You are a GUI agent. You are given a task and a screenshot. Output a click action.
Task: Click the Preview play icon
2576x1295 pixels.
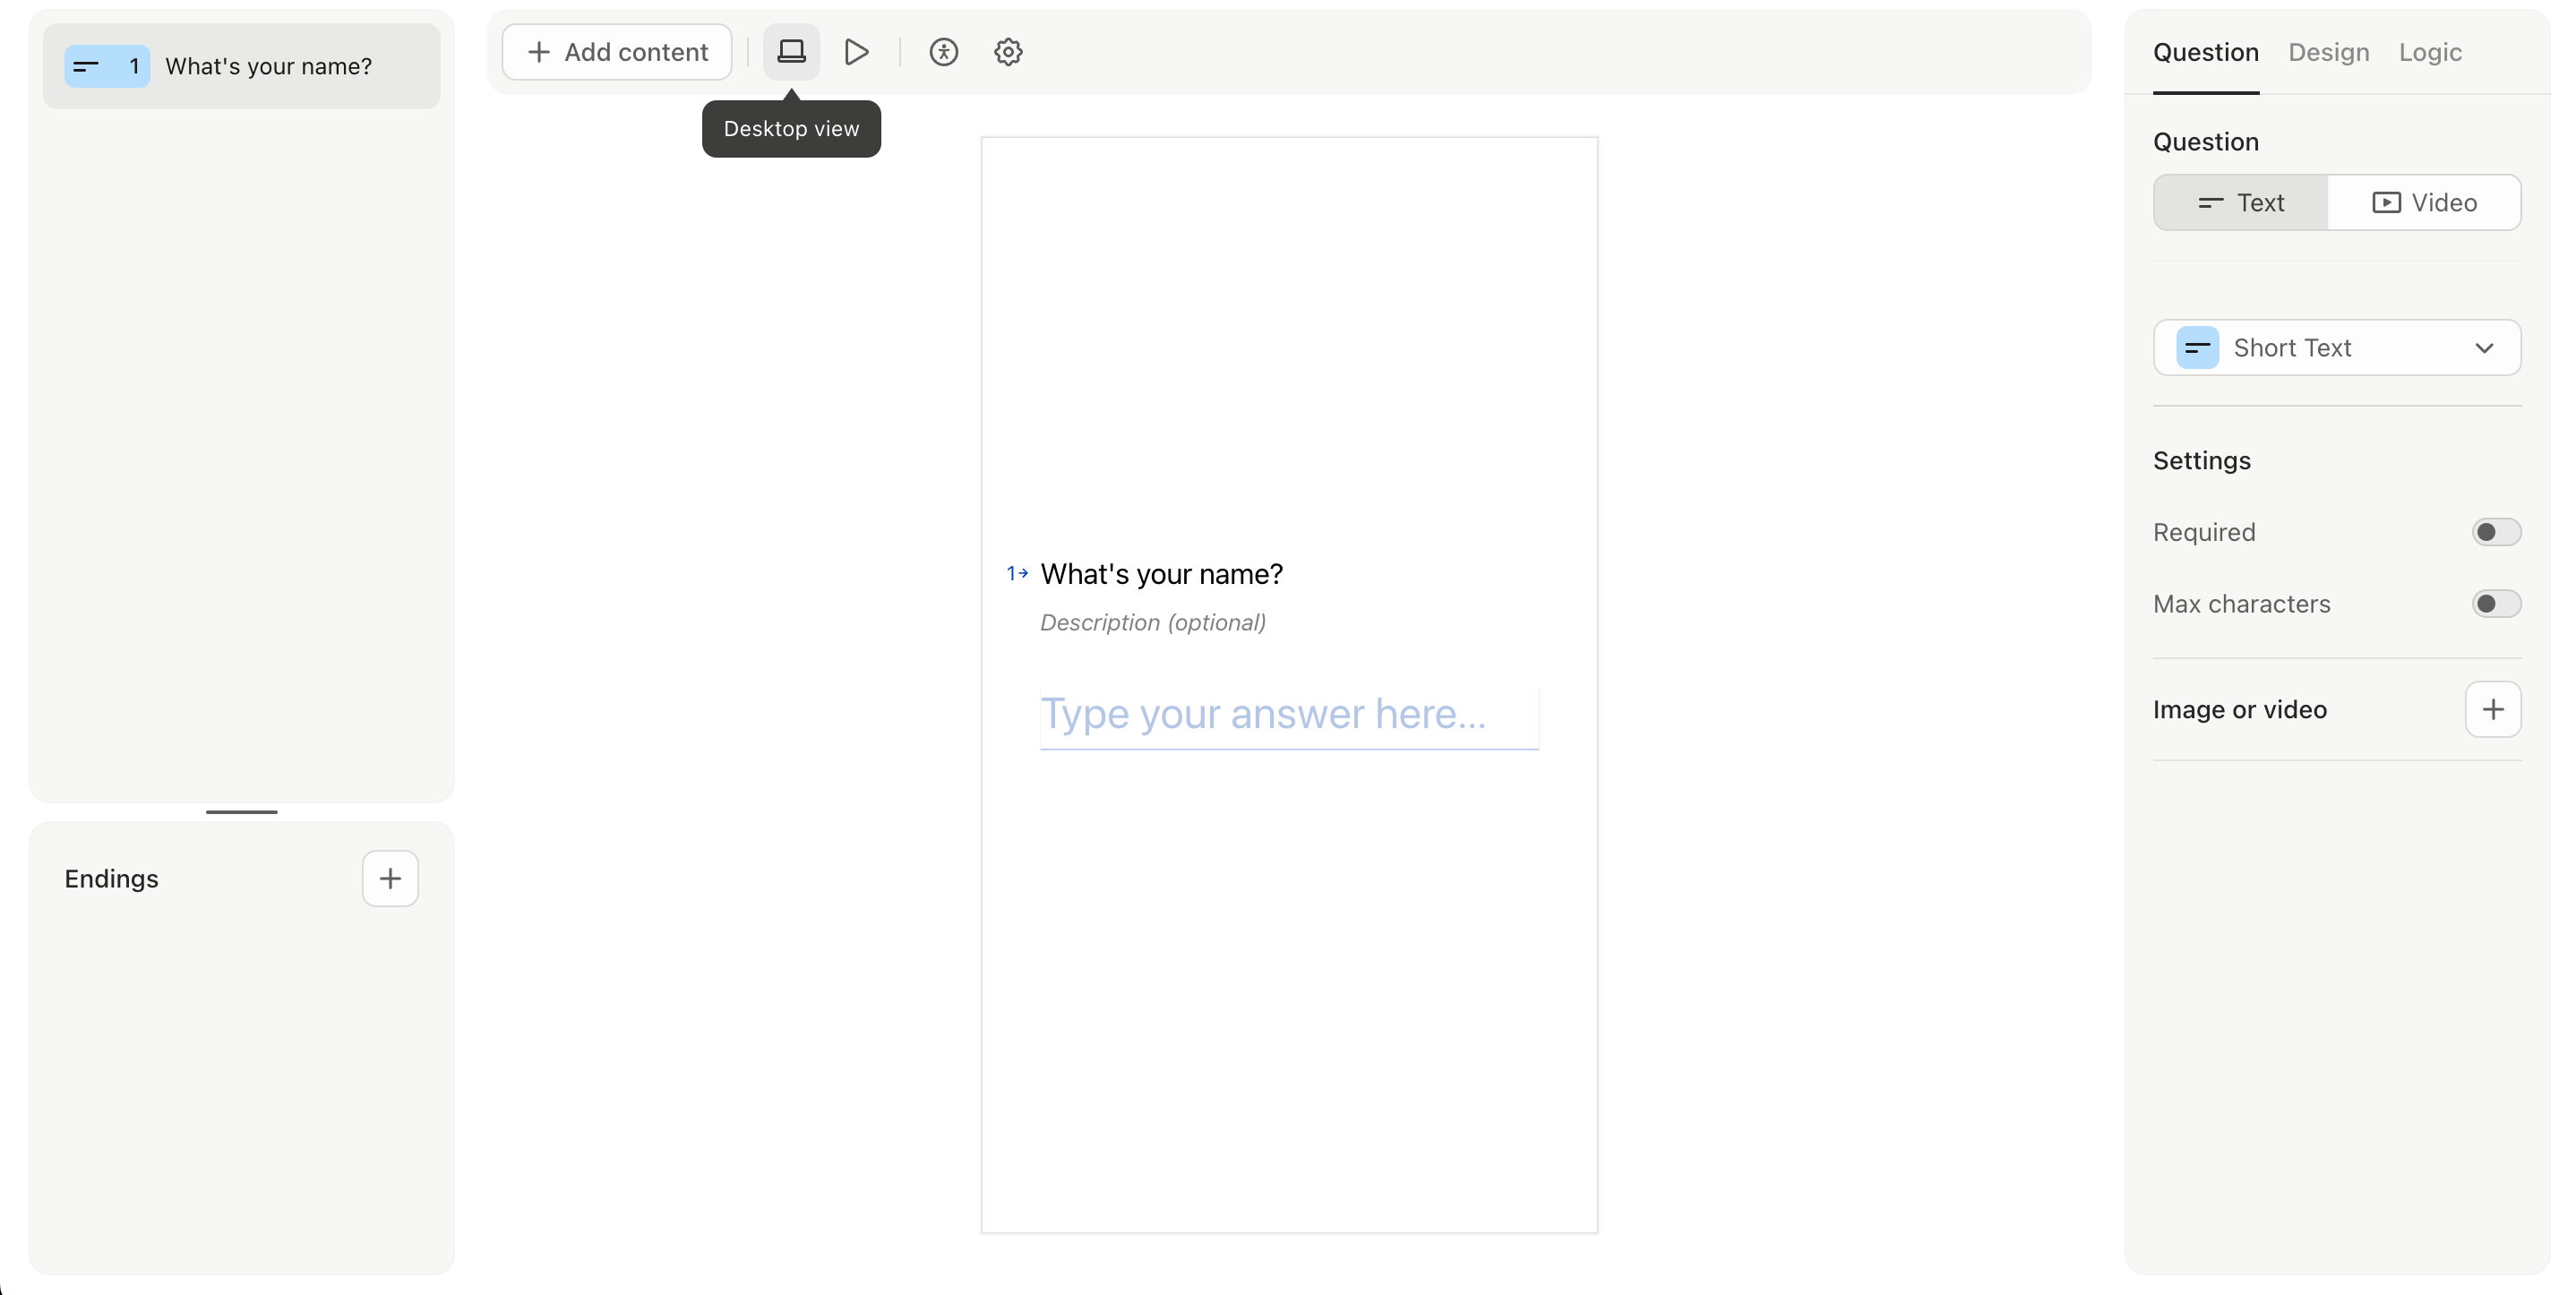(x=857, y=51)
